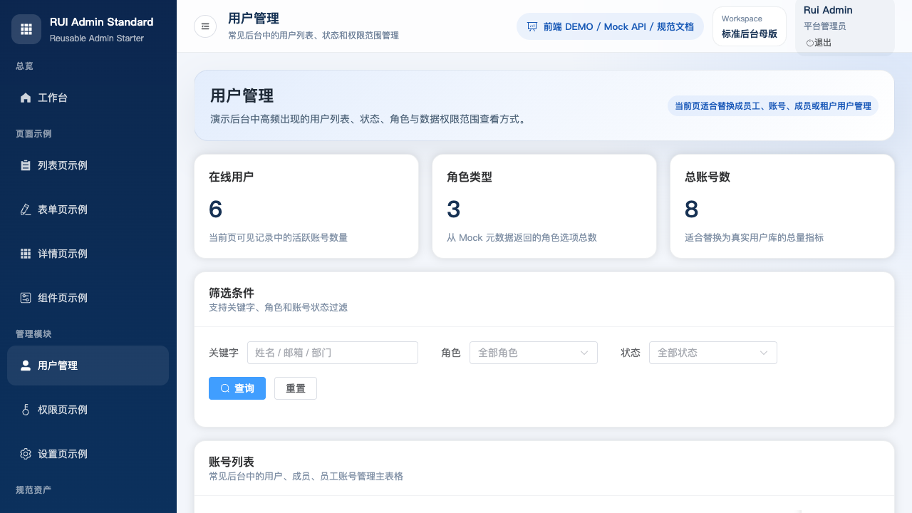Viewport: 912px width, 513px height.
Task: Click the RUI Admin grid logo icon
Action: click(26, 28)
